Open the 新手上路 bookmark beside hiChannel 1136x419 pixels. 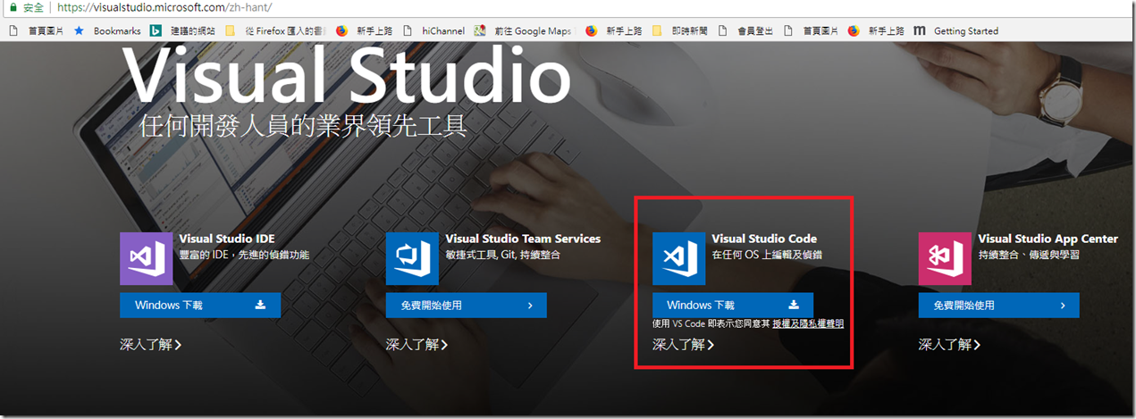[x=365, y=30]
